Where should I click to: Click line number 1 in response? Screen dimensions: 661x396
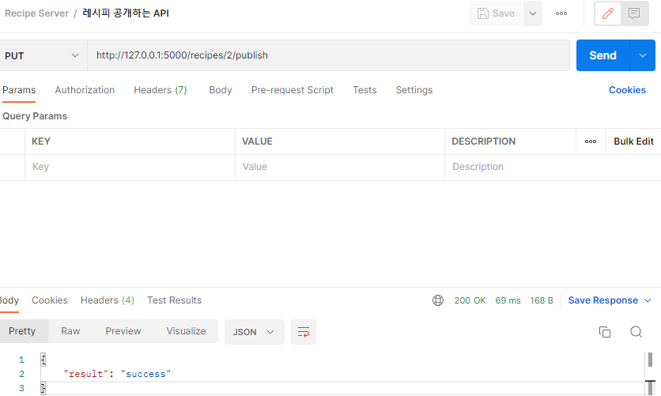(x=21, y=360)
